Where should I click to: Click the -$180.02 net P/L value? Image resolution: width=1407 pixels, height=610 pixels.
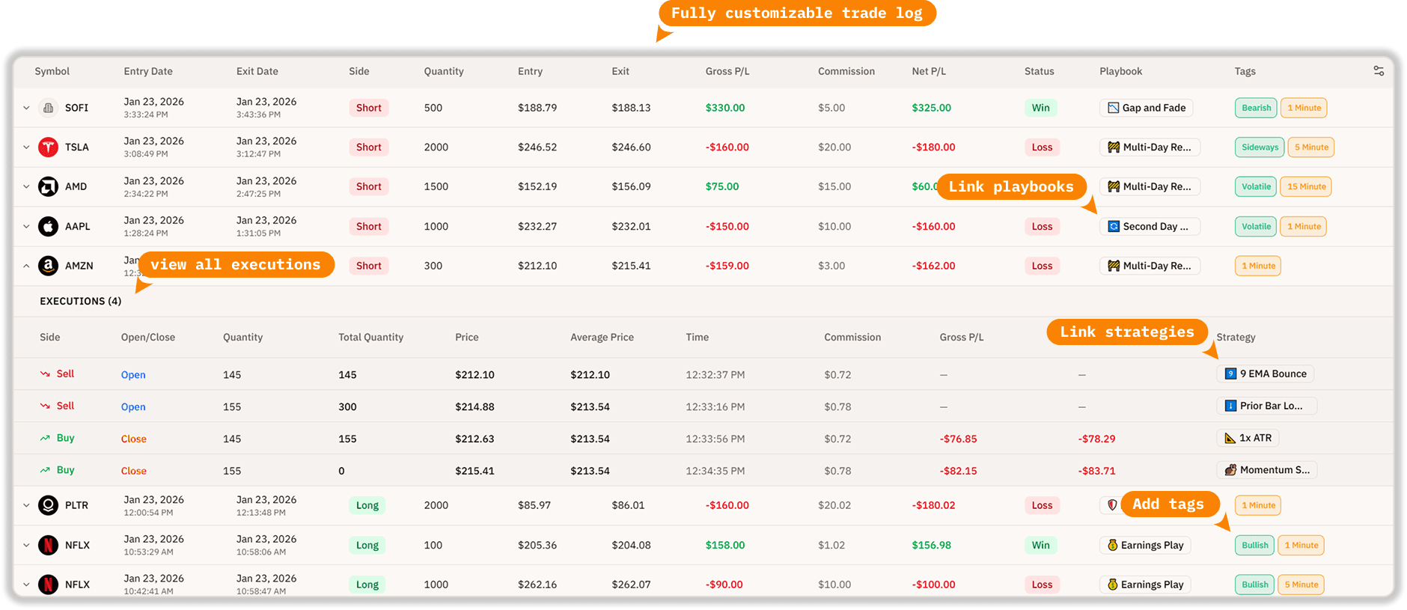tap(933, 505)
